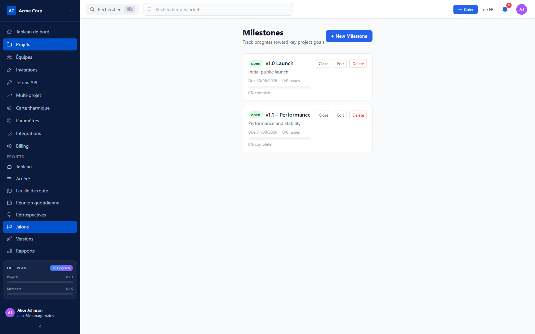Click the Billing dollar icon
Viewport: 535px width, 334px height.
(x=9, y=146)
